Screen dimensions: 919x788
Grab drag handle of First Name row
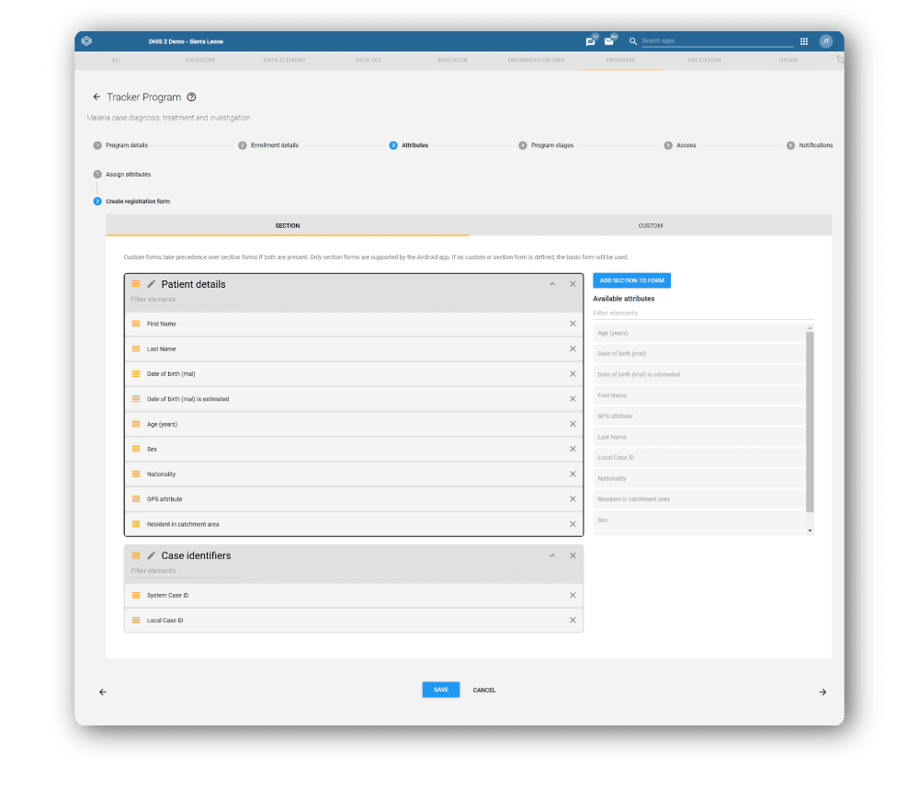(136, 324)
